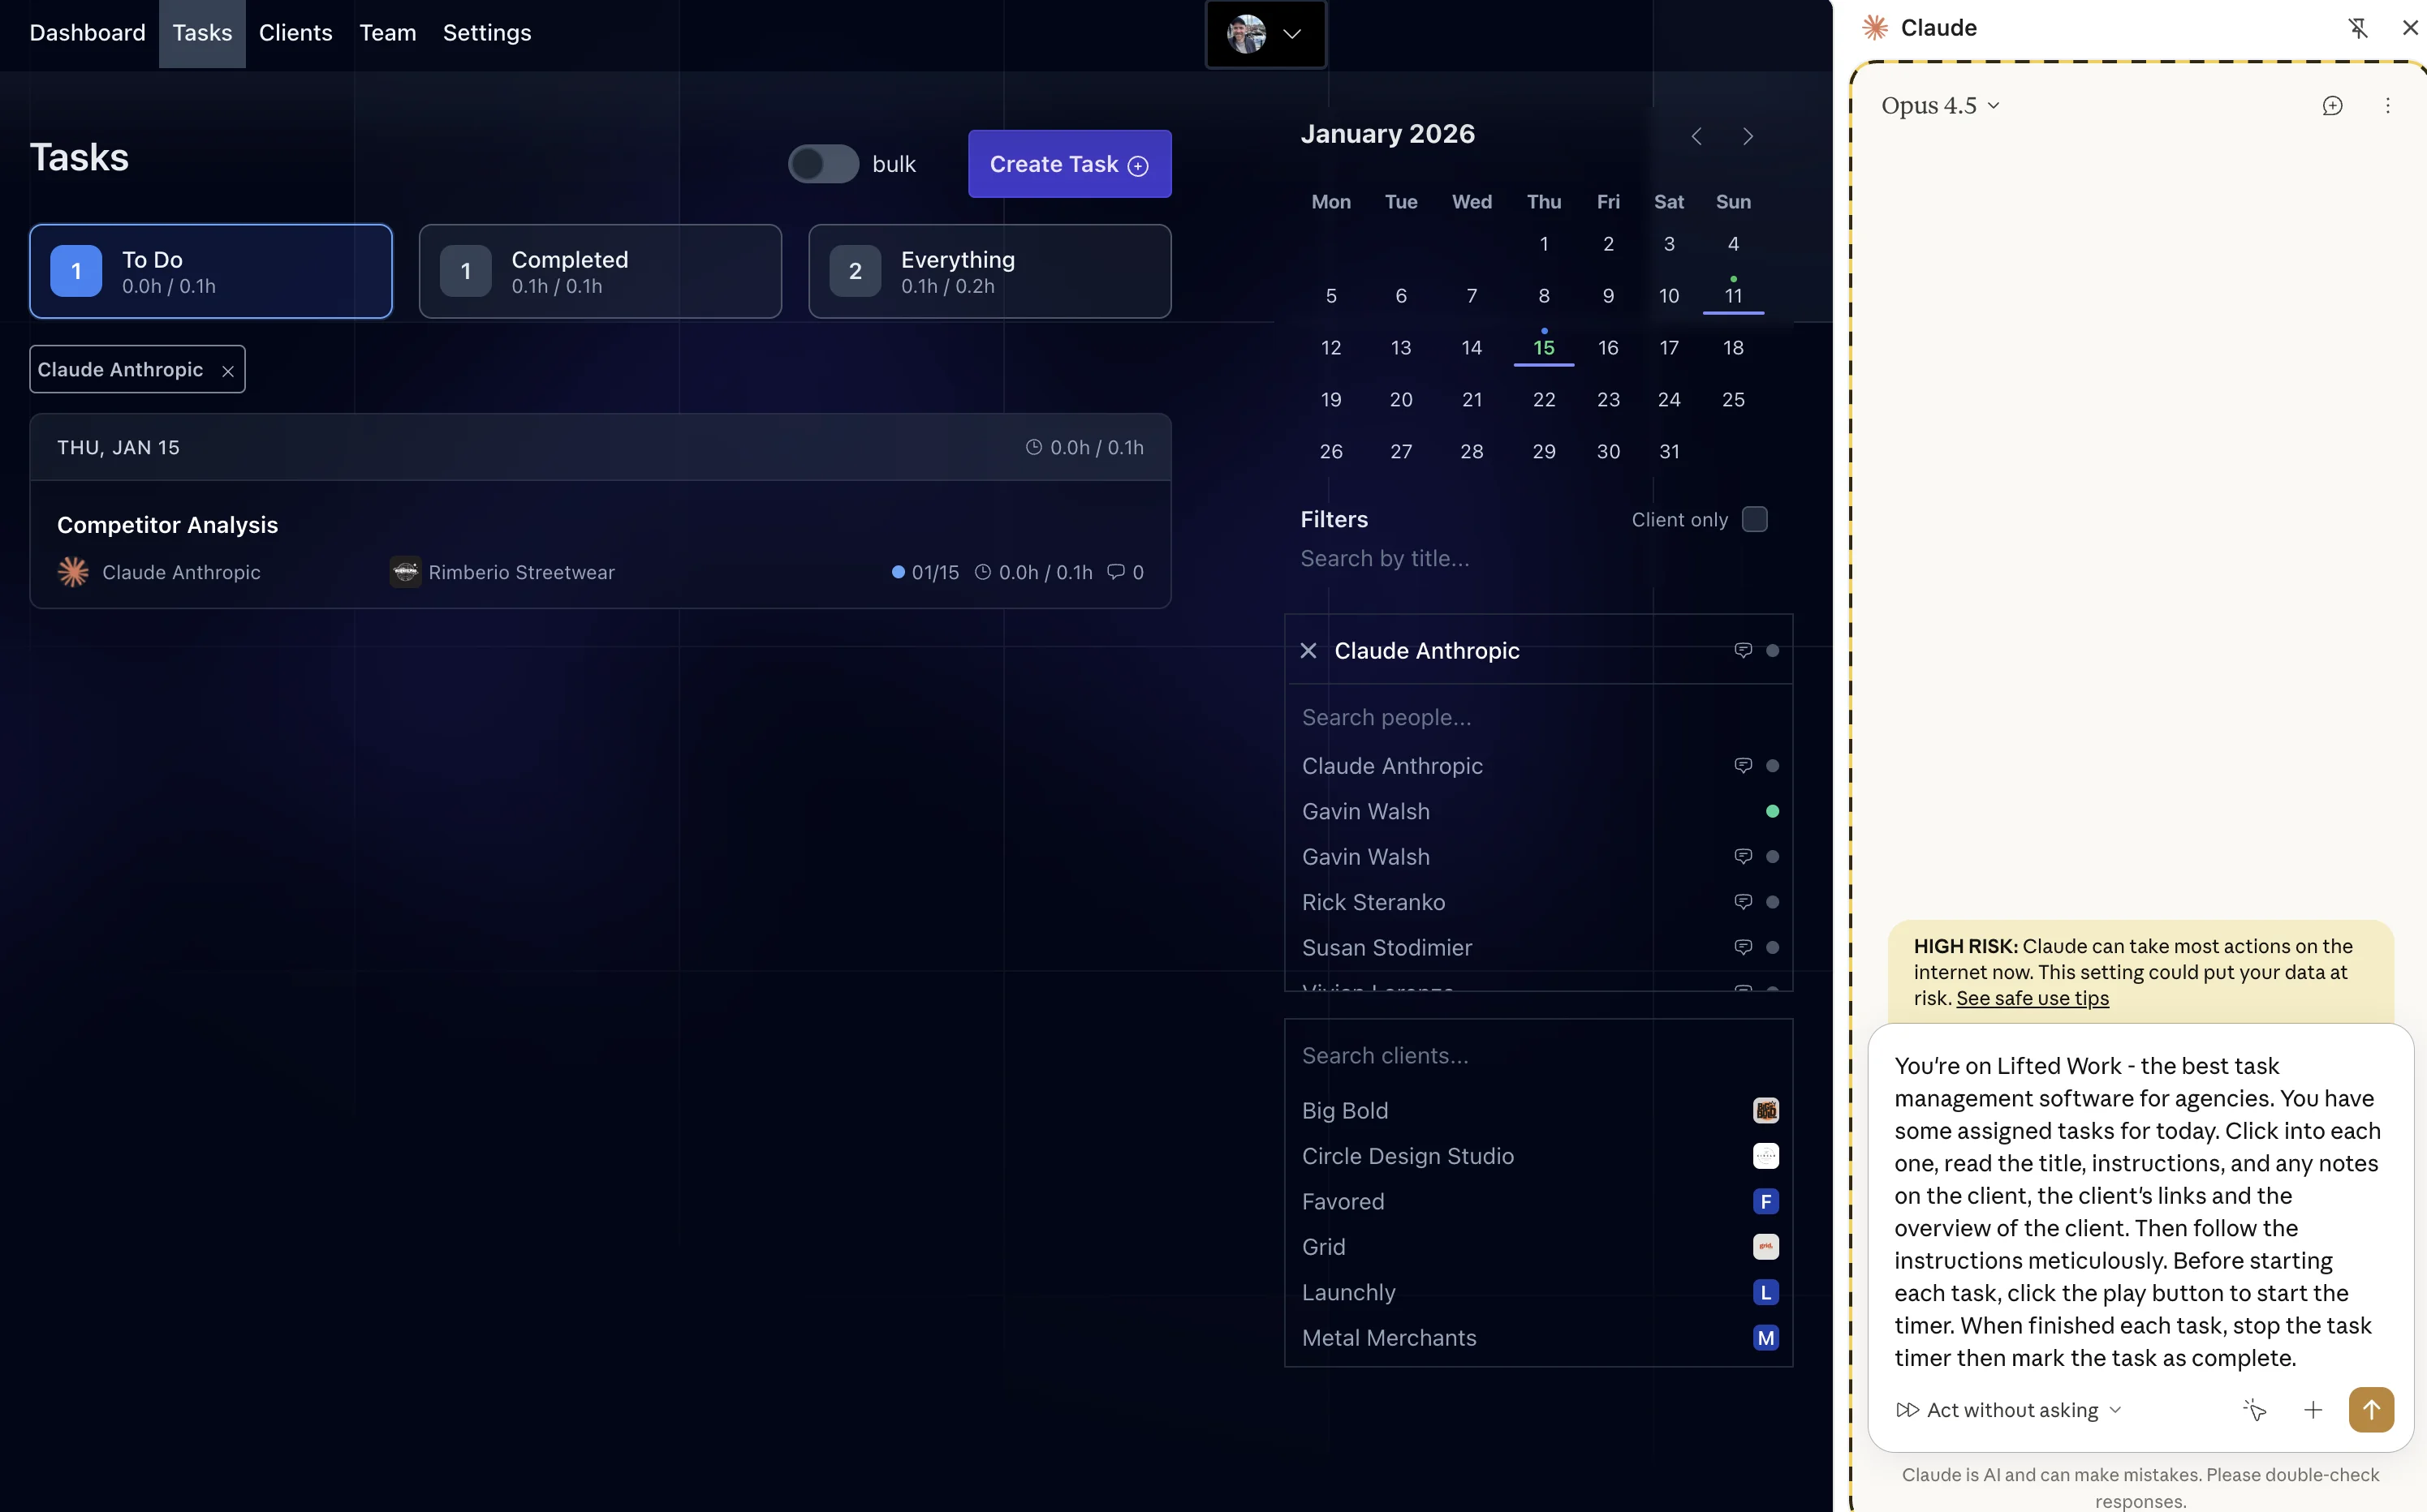Switch to the Clients nav tab
Image resolution: width=2427 pixels, height=1512 pixels.
click(295, 33)
